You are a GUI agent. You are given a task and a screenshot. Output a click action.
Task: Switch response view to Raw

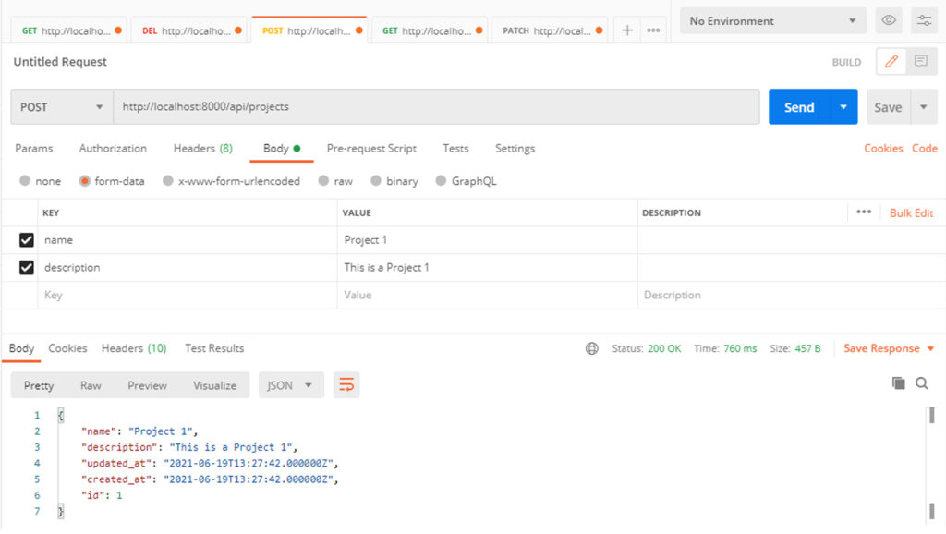91,385
